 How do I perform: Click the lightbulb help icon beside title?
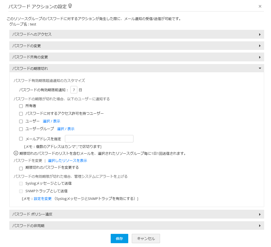coord(70,6)
